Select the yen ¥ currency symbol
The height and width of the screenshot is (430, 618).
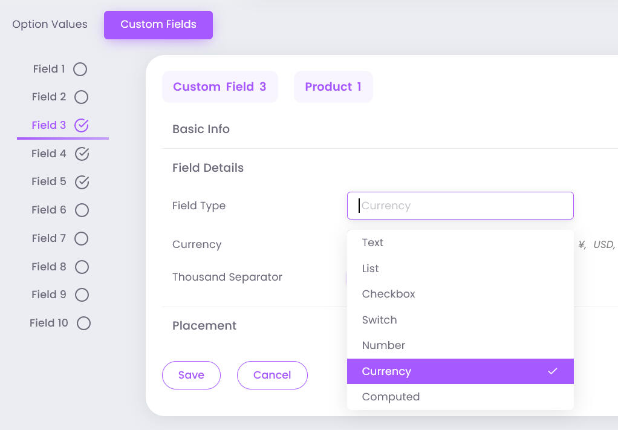pyautogui.click(x=581, y=244)
